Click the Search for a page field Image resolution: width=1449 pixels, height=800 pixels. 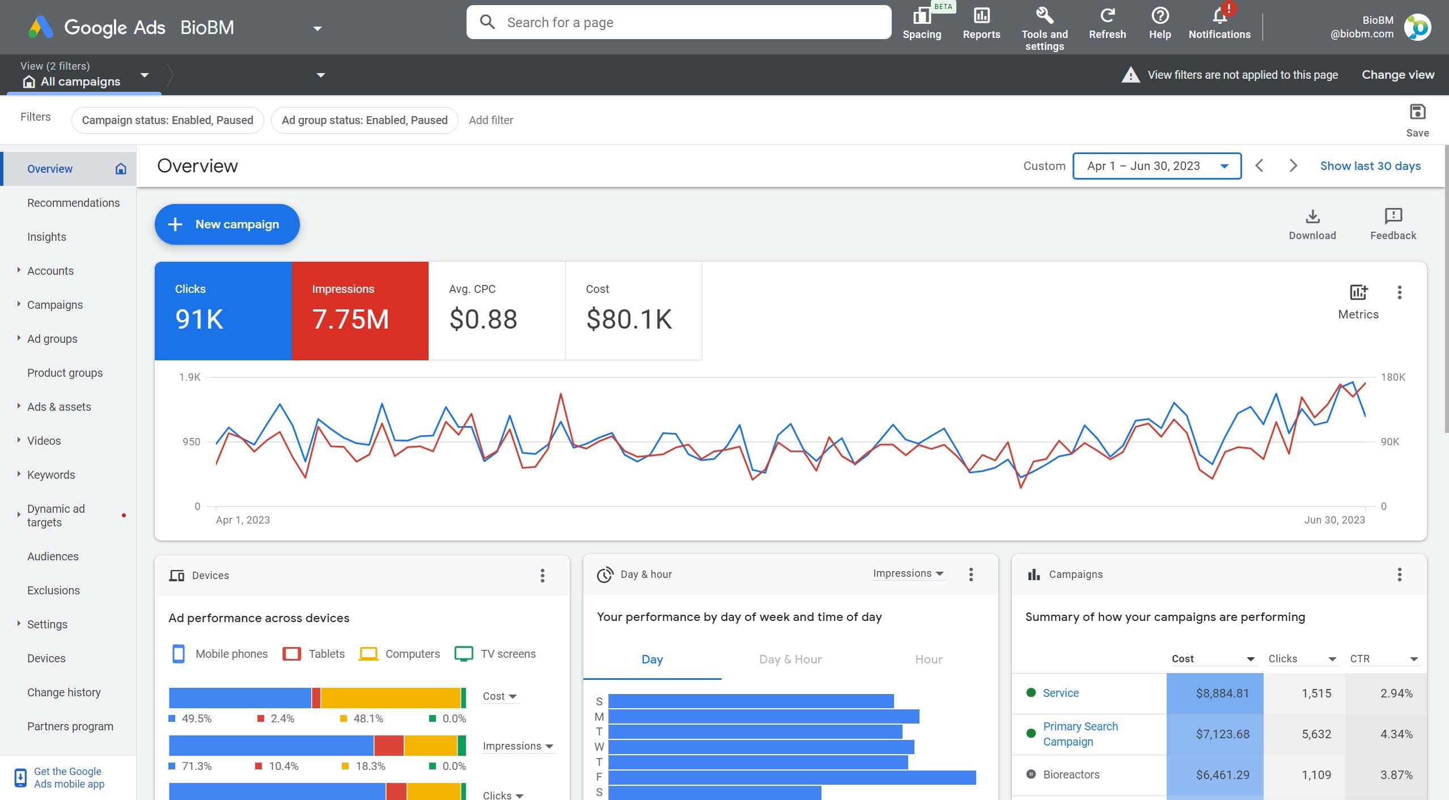pyautogui.click(x=679, y=22)
